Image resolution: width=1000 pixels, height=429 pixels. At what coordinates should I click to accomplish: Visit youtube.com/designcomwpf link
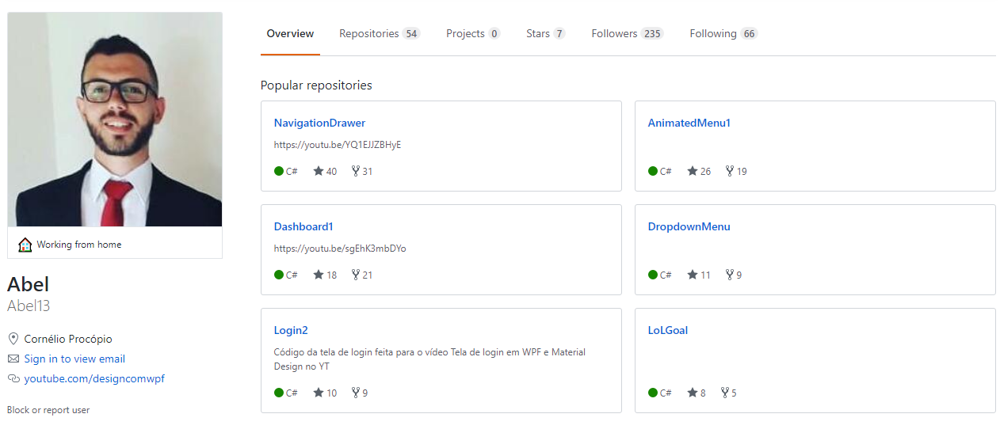[x=94, y=378]
